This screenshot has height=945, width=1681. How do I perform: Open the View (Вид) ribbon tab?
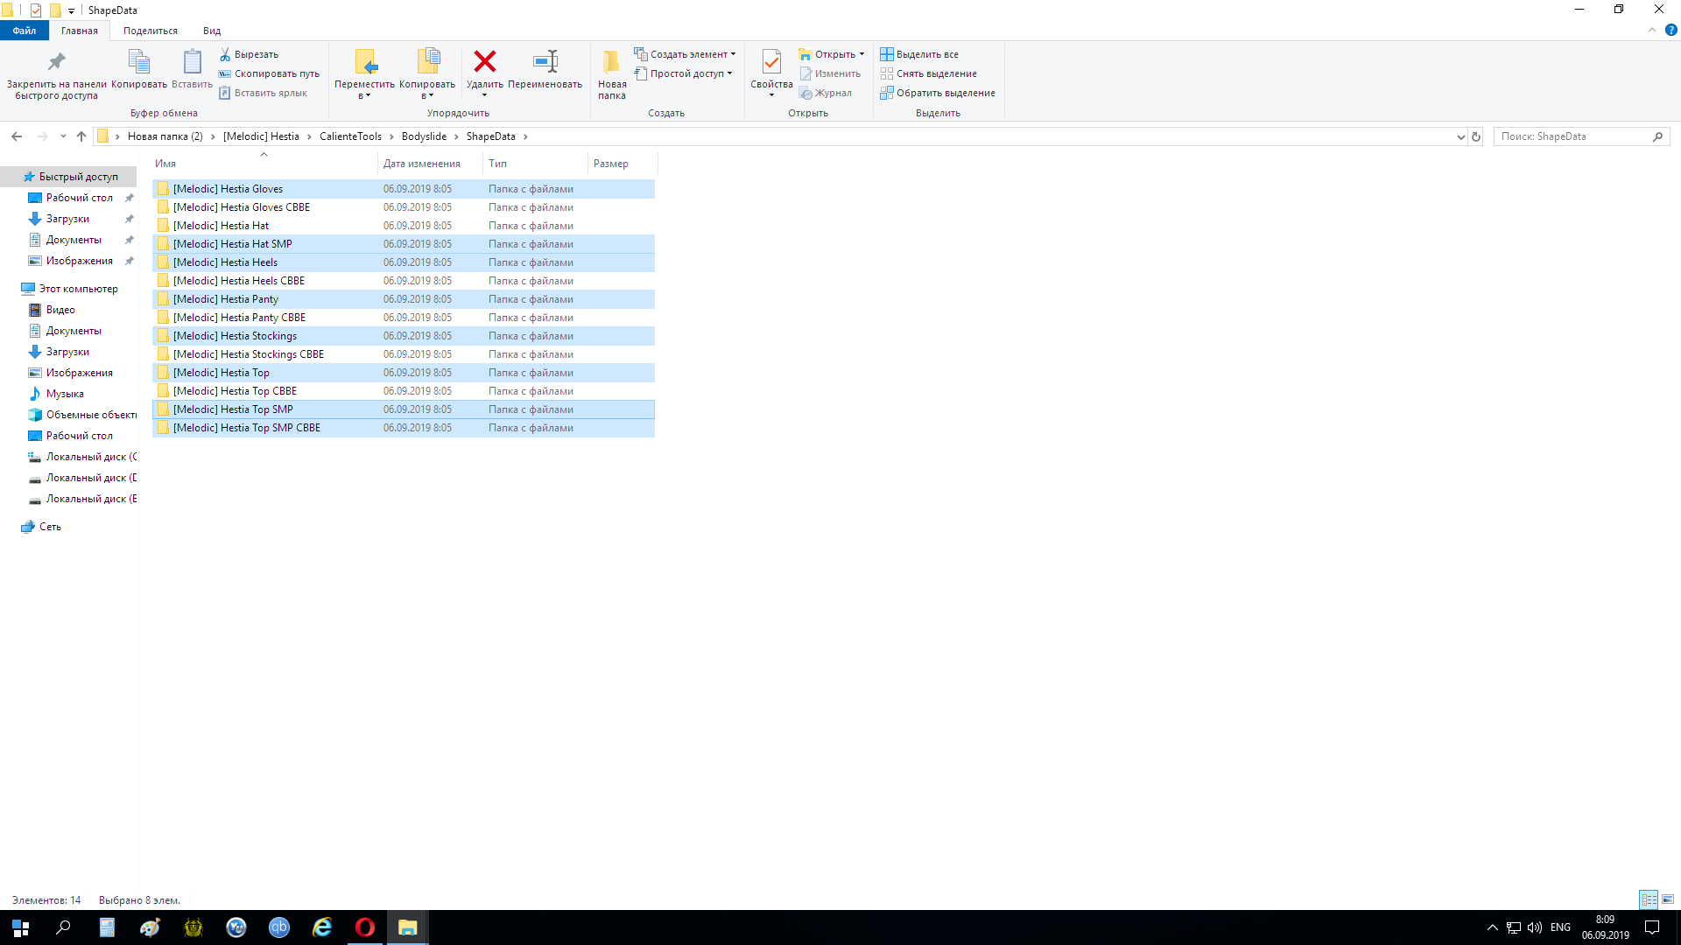212,31
